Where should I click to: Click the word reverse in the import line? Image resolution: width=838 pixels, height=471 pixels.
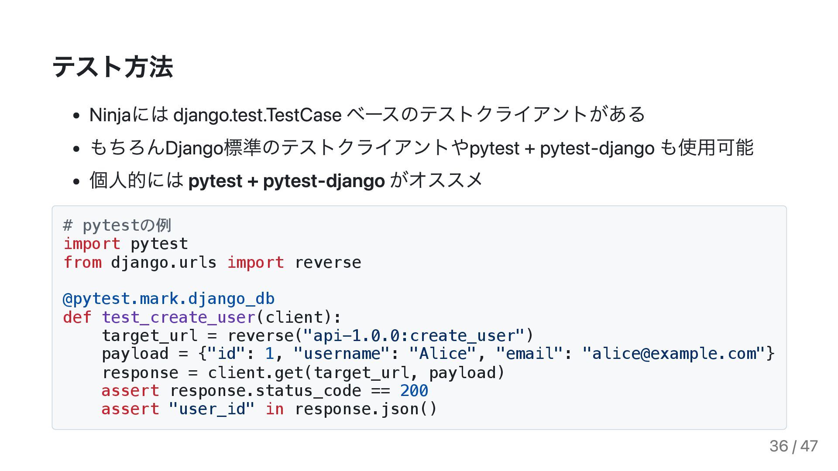328,262
